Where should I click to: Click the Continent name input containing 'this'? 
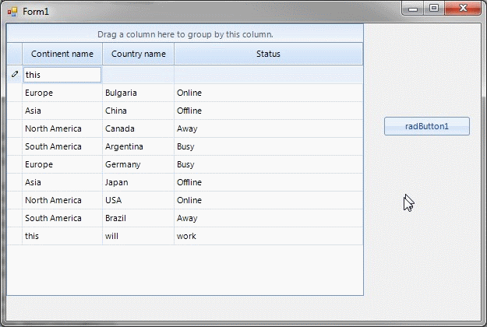[x=62, y=75]
